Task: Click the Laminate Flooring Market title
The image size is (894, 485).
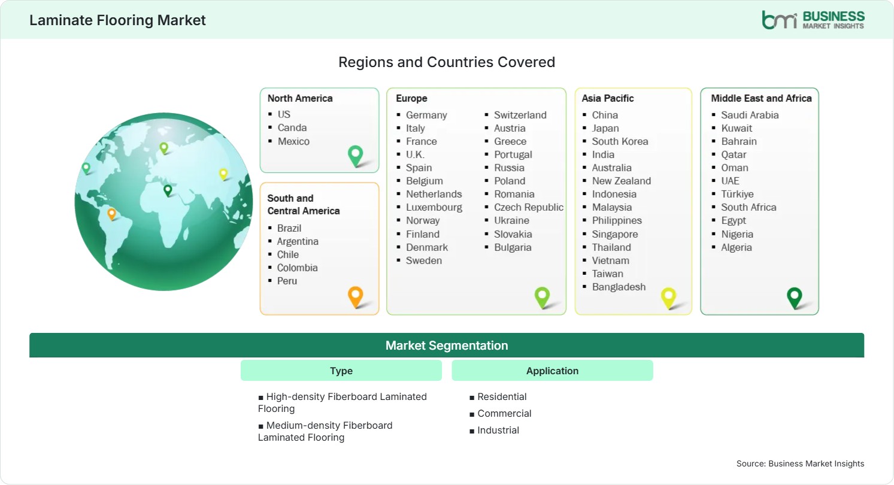Action: coord(117,20)
